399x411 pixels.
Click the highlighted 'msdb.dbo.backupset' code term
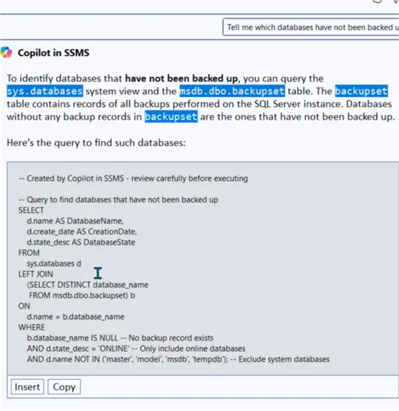tap(232, 91)
